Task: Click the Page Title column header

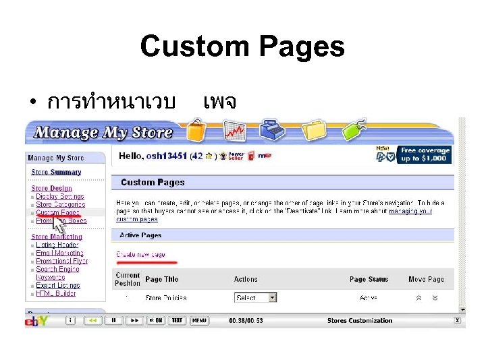Action: [162, 279]
